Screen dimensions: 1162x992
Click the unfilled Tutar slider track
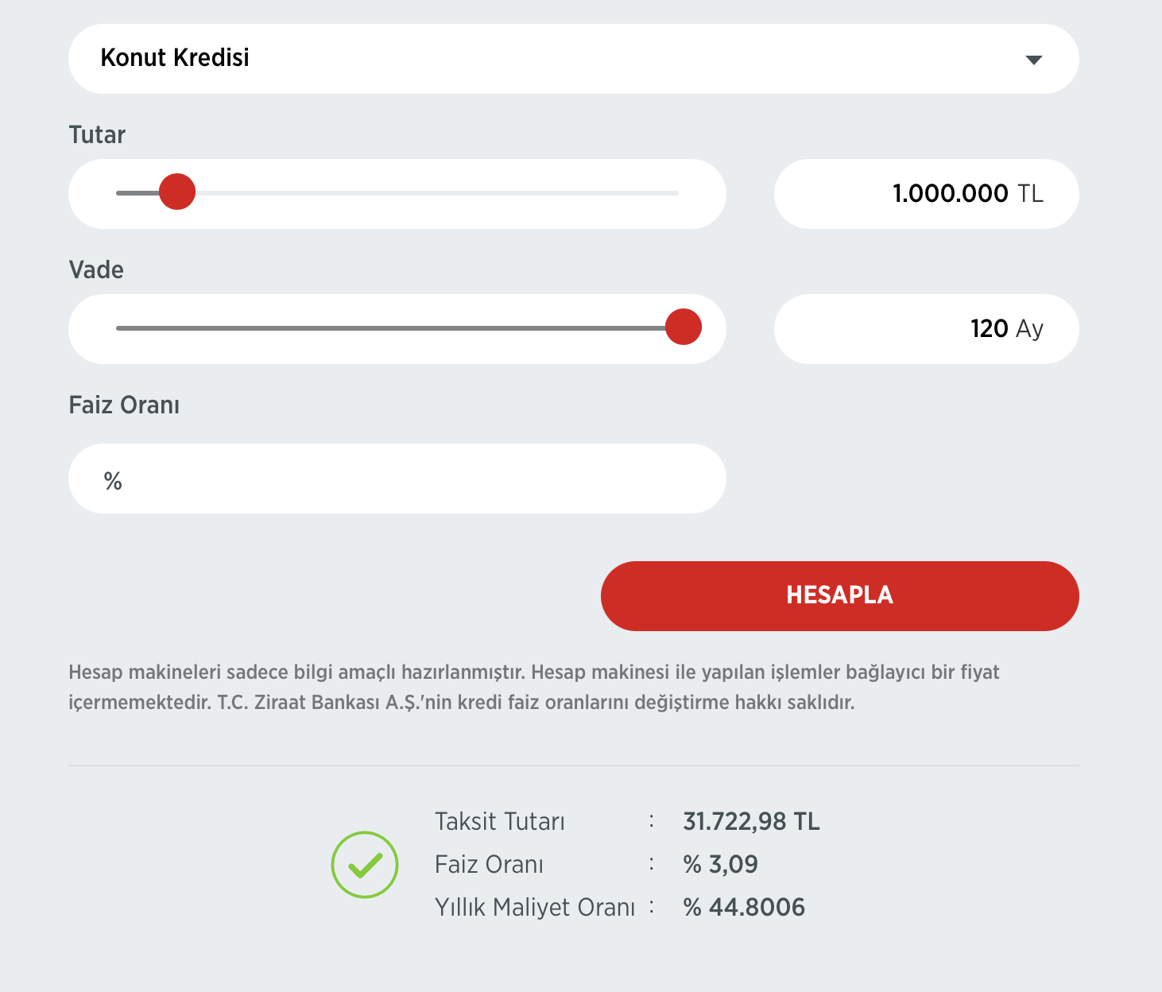tap(437, 193)
